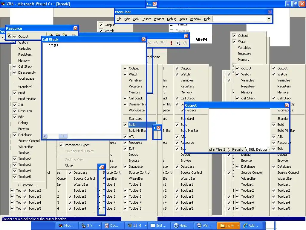Toggle Output checkbox in the Resource toolbar row
The image size is (306, 230).
pos(15,37)
